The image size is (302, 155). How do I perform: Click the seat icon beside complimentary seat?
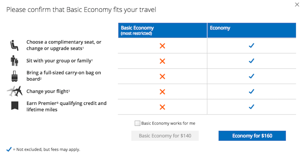coord(14,45)
